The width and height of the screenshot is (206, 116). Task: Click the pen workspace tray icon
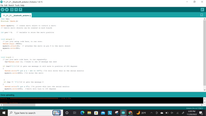coord(183,113)
